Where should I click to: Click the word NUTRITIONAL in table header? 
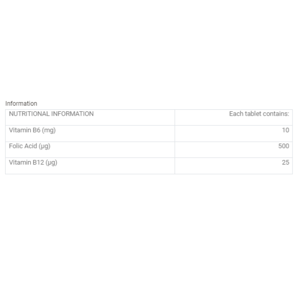tap(29, 114)
